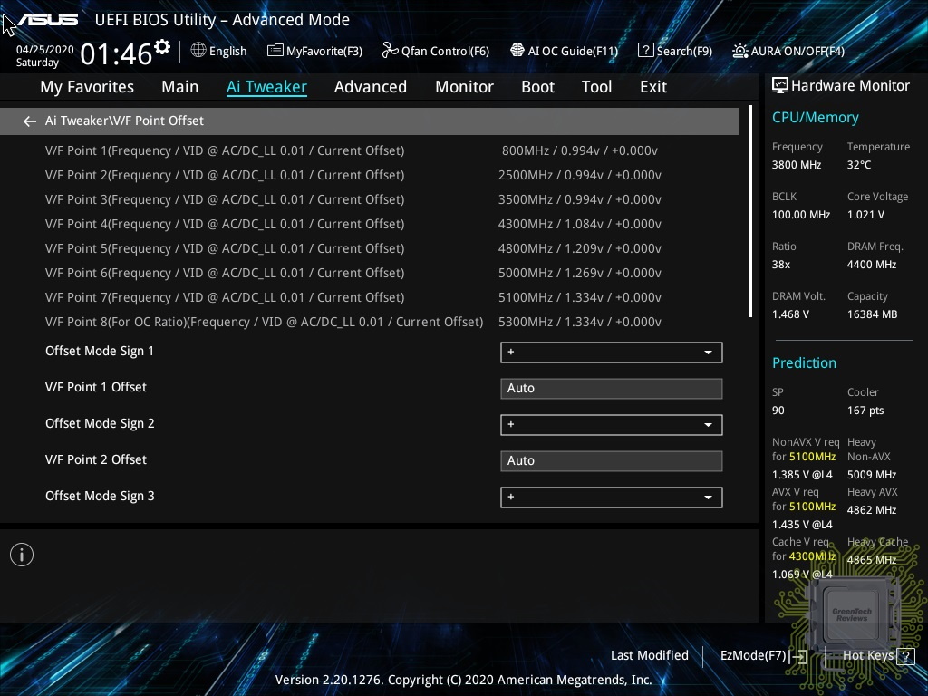Click the Offset Mode Sign 1 label
Viewport: 928px width, 696px height.
point(100,351)
